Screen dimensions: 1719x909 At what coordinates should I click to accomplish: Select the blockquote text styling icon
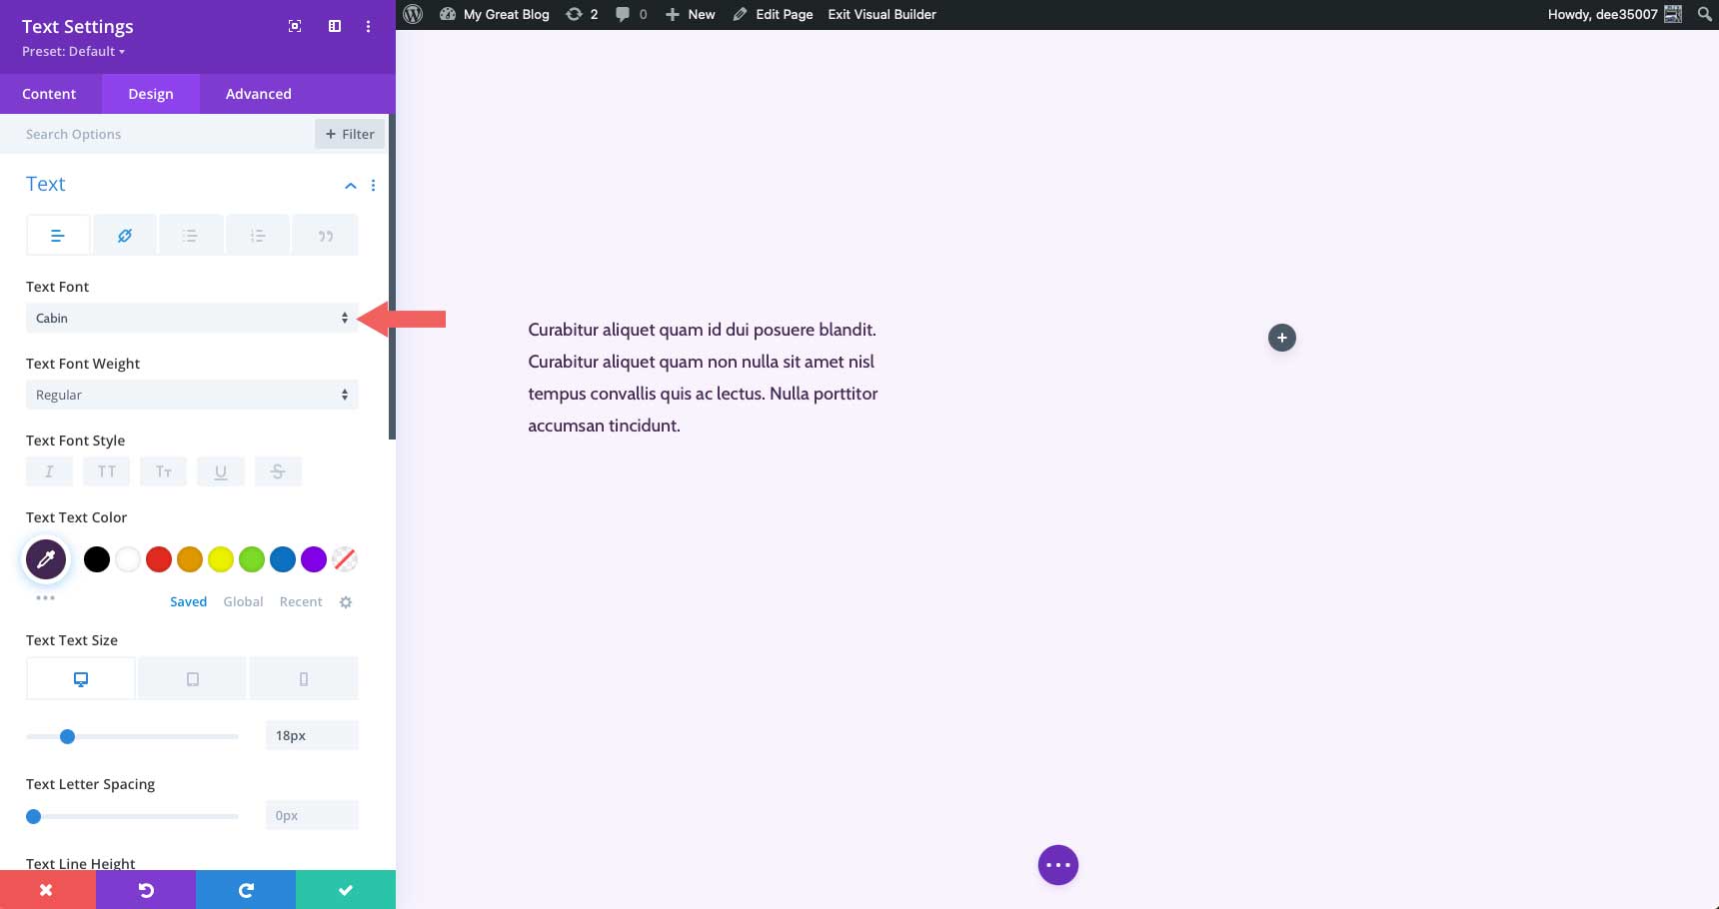[324, 235]
